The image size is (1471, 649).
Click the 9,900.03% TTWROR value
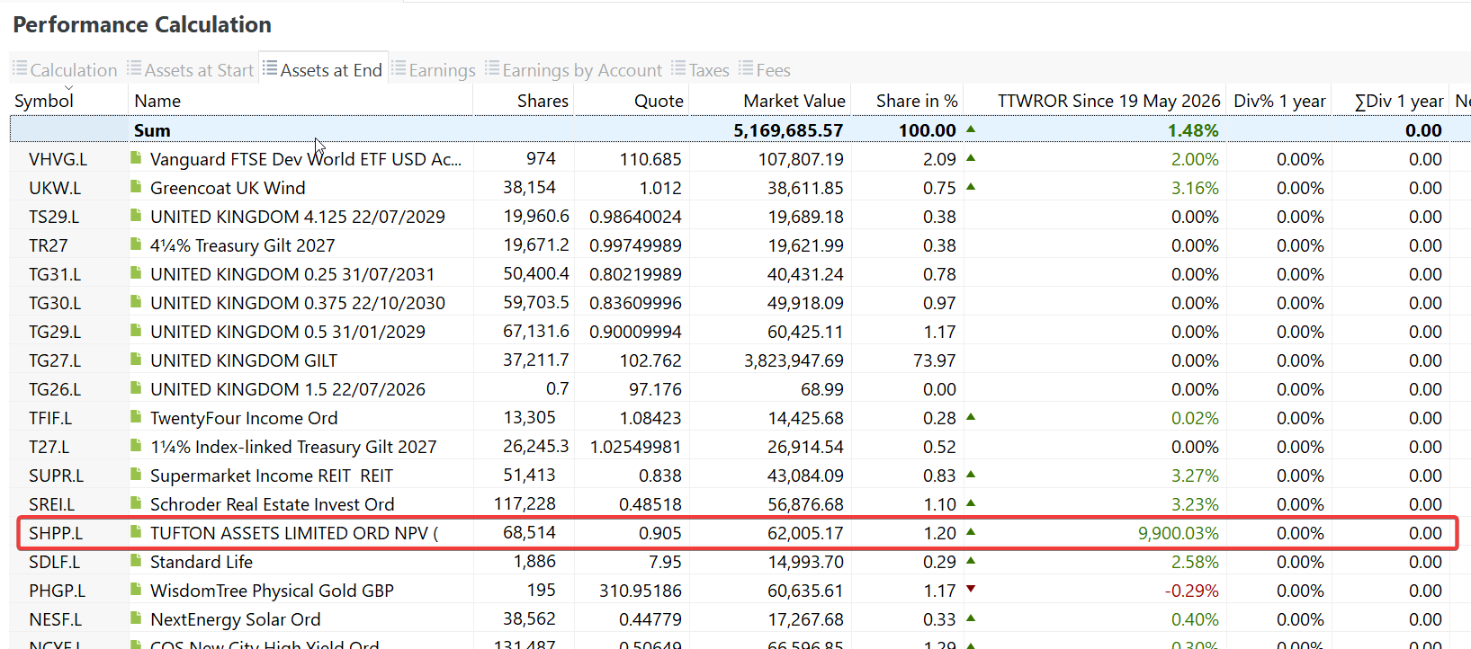[x=1179, y=533]
